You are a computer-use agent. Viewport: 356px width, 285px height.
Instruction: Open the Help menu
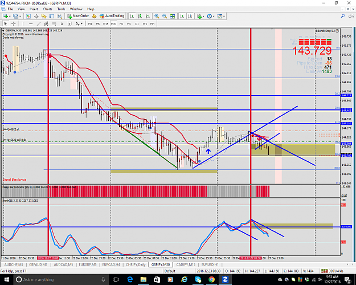click(x=91, y=9)
